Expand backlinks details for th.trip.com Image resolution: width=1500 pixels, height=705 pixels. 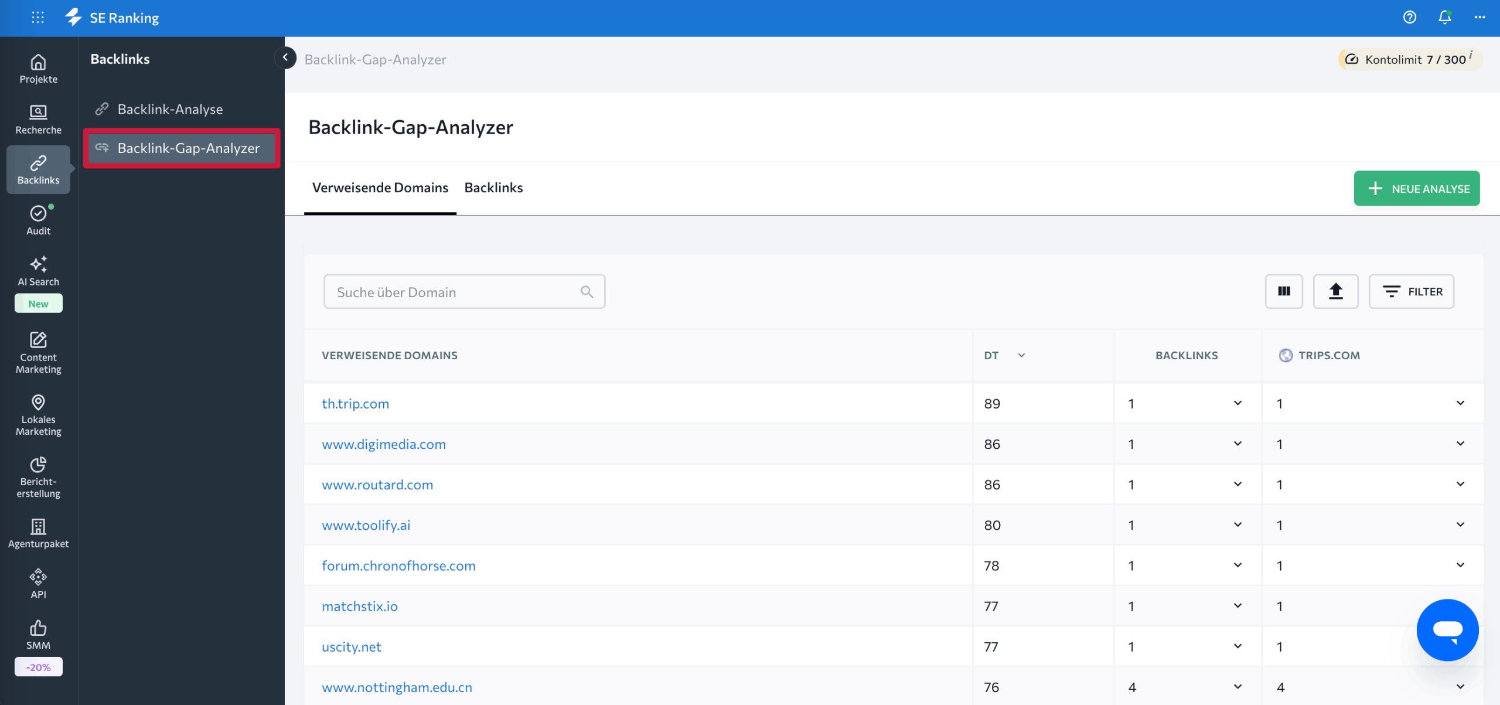[1237, 403]
